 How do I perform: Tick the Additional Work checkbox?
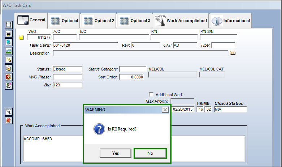tap(151, 95)
